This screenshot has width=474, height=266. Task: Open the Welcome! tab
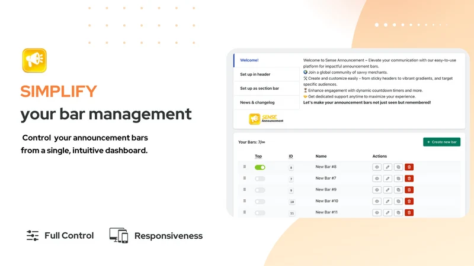pyautogui.click(x=266, y=60)
